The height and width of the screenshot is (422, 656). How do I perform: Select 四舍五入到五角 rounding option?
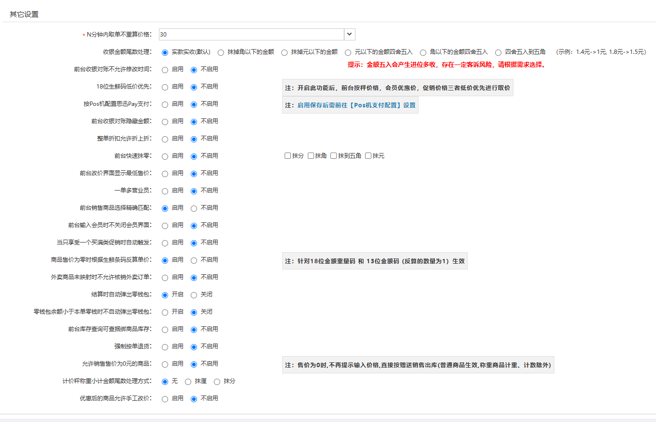pyautogui.click(x=499, y=52)
